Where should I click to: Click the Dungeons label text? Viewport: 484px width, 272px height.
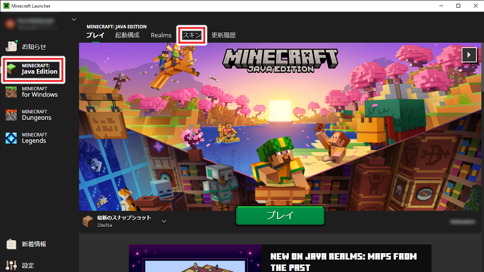(36, 118)
